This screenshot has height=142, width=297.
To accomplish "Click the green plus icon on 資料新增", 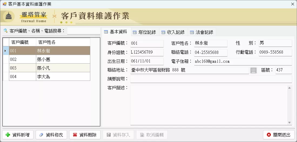I will [x=8, y=135].
